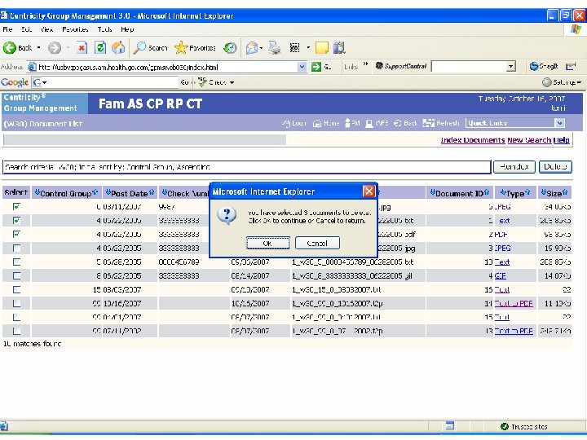Image resolution: width=587 pixels, height=440 pixels.
Task: Click the browser Forward arrow icon
Action: (55, 48)
